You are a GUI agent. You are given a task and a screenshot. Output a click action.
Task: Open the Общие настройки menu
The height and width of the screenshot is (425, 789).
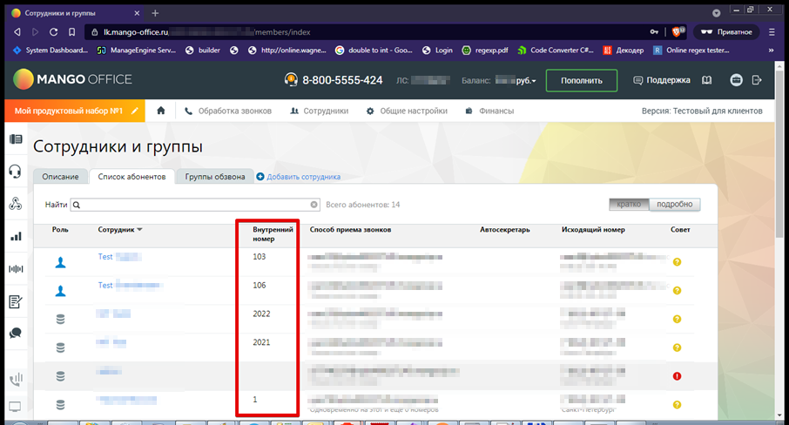tap(407, 111)
